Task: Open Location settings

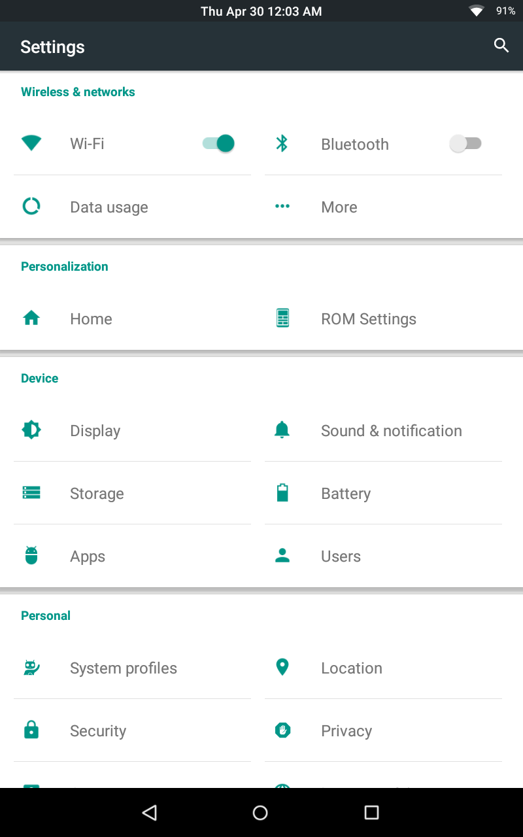Action: tap(383, 668)
